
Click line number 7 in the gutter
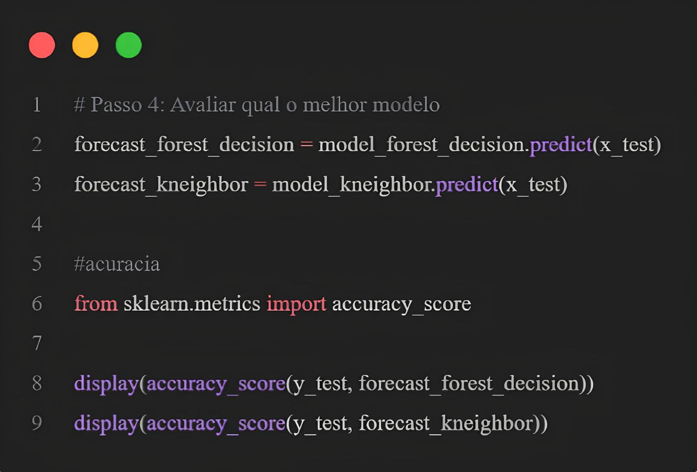(x=37, y=343)
